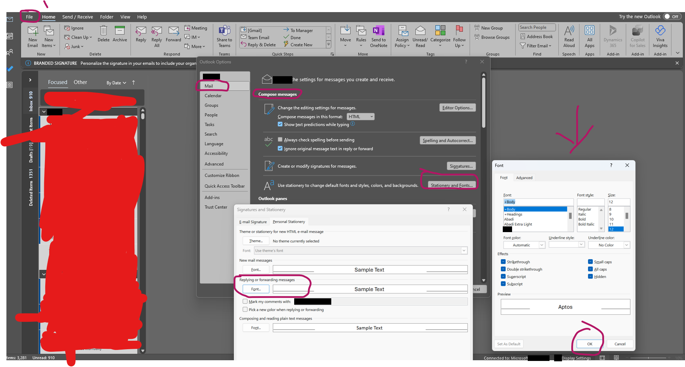Switch to Advanced tab in Font dialog

click(524, 178)
